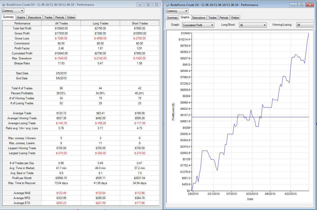Viewport: 317px width, 210px height.
Task: Select the Max. Drawdown row label
Action: (22, 58)
